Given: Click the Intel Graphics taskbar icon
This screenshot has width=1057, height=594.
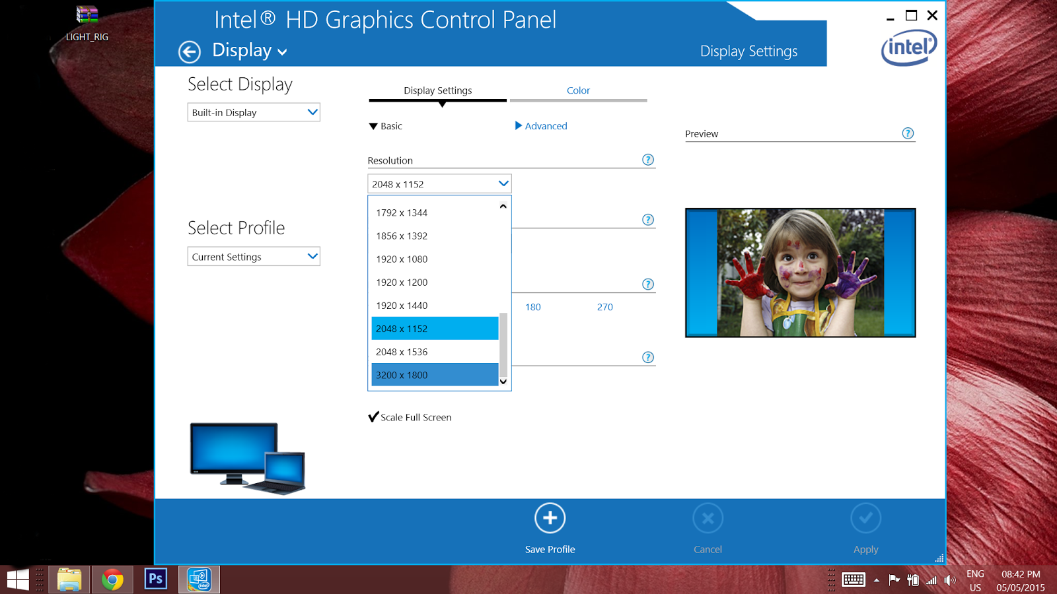Looking at the screenshot, I should click(x=199, y=580).
